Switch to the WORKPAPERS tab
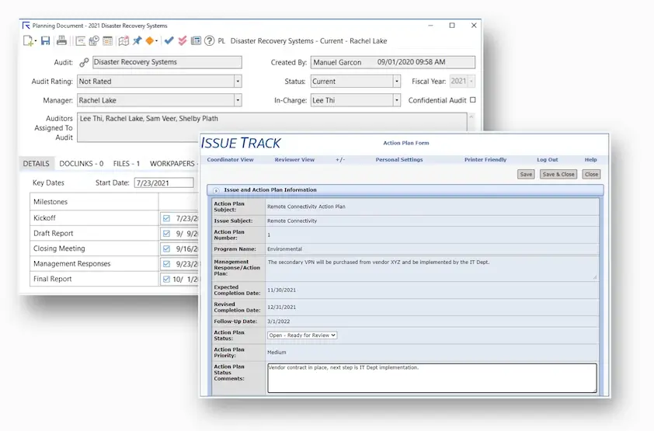This screenshot has height=431, width=654. click(172, 163)
